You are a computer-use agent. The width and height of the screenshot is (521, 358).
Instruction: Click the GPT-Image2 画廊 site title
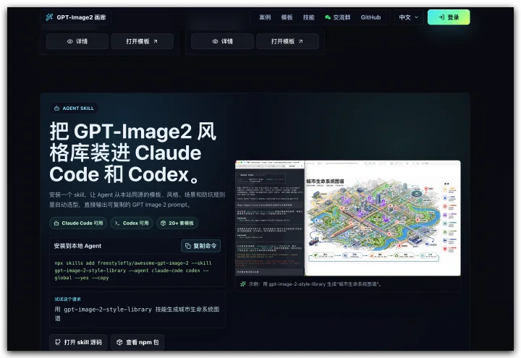coord(81,17)
